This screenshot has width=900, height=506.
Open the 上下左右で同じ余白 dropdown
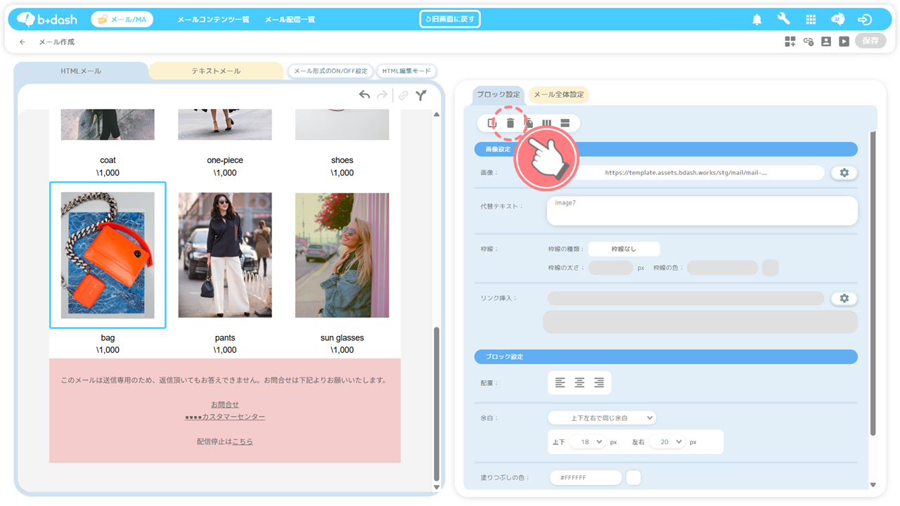[602, 418]
